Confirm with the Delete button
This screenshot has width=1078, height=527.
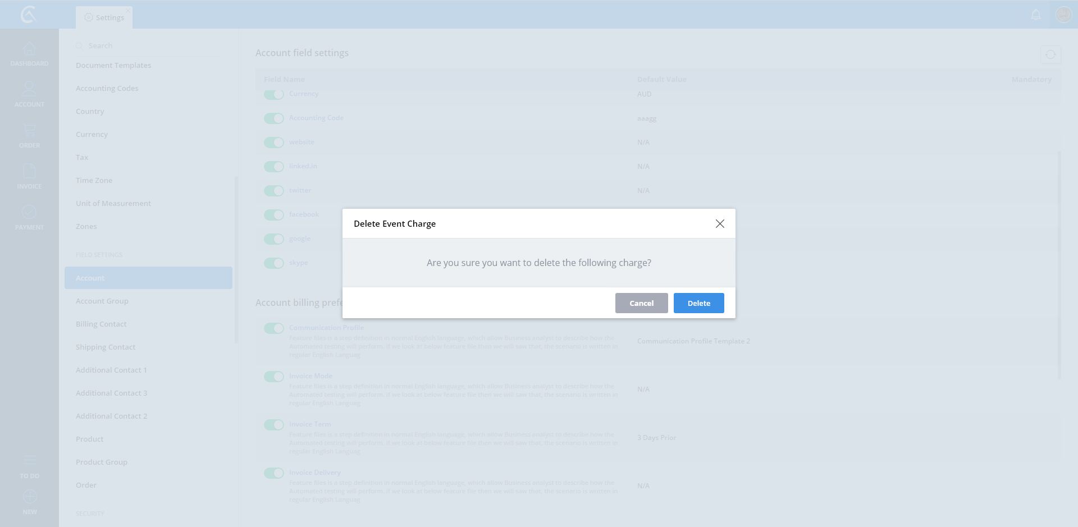(x=698, y=303)
